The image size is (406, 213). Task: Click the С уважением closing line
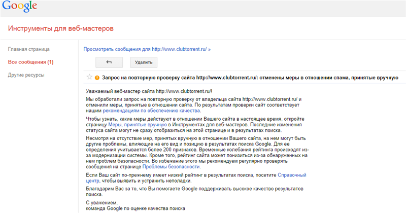pos(102,203)
